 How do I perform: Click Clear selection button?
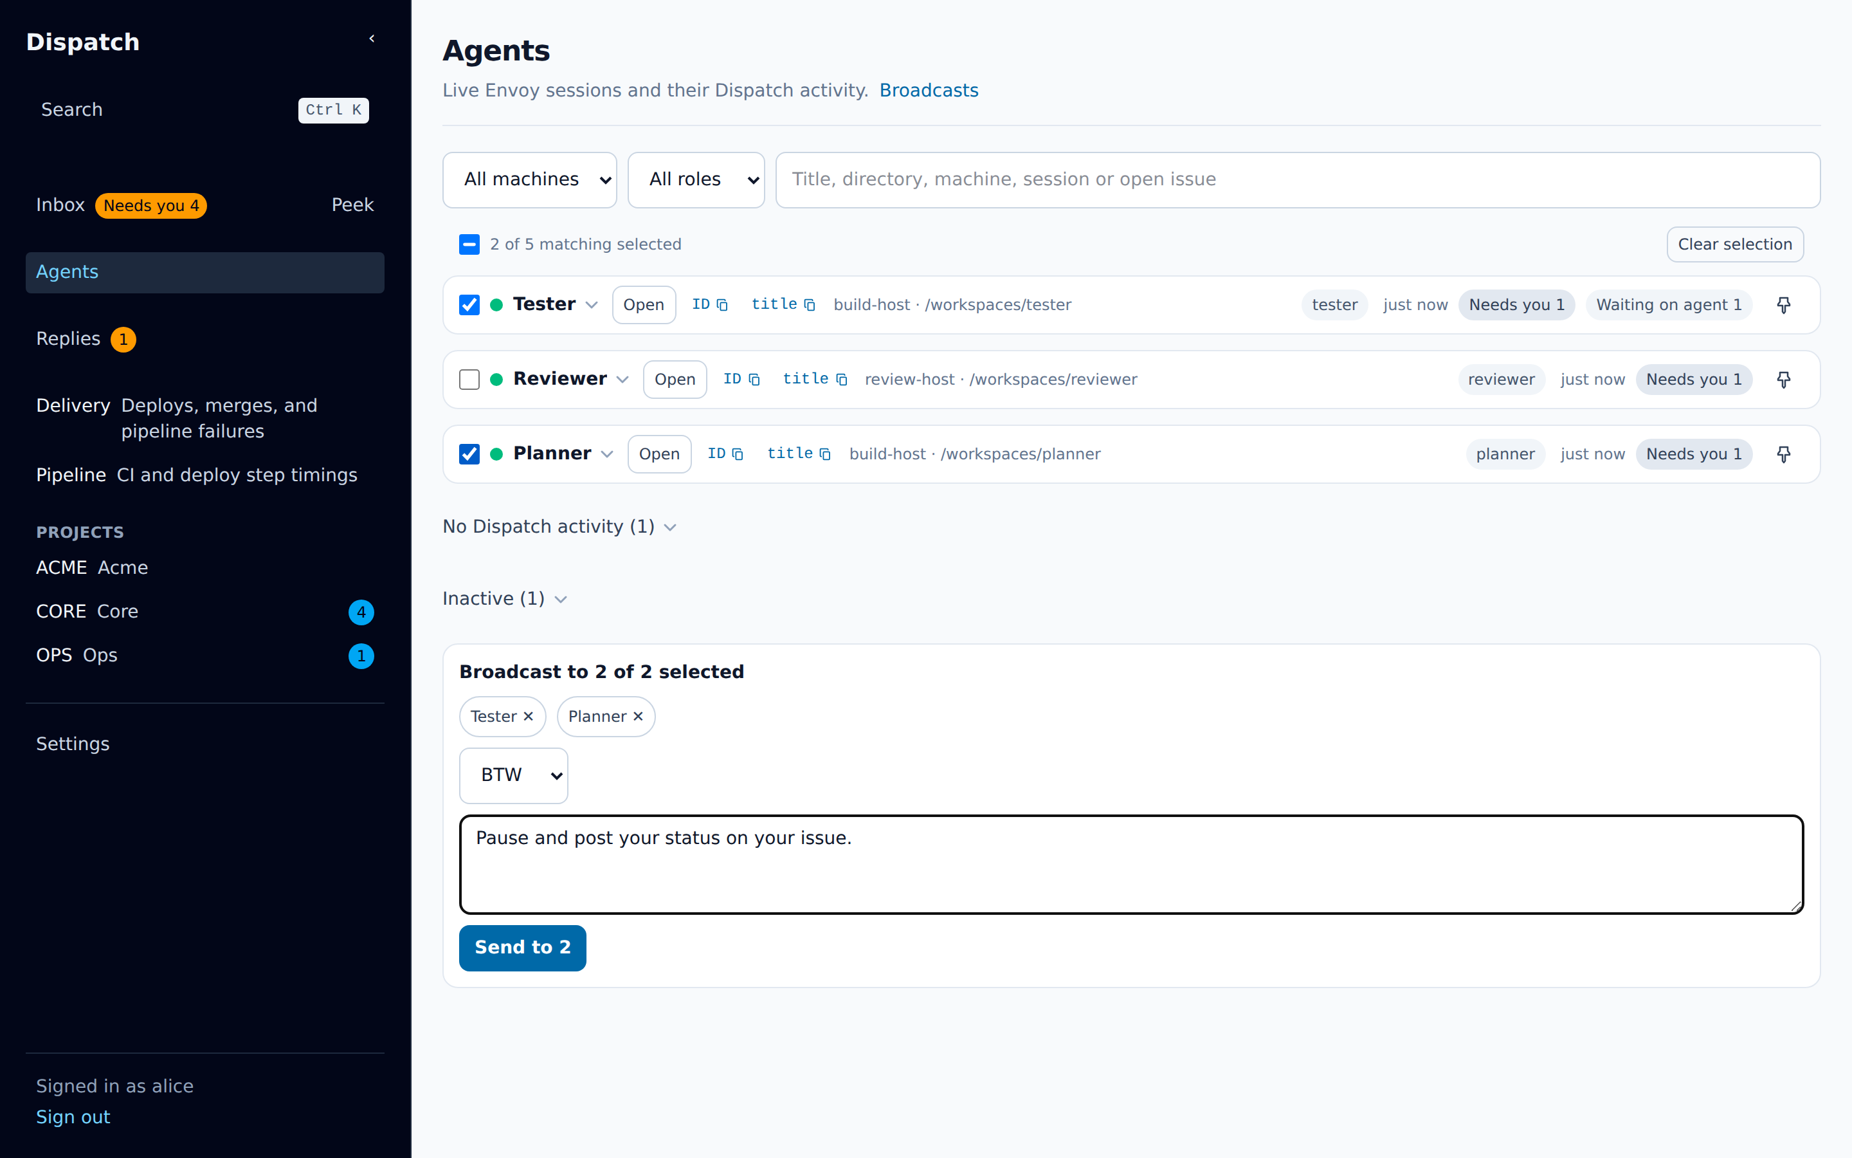pos(1735,244)
